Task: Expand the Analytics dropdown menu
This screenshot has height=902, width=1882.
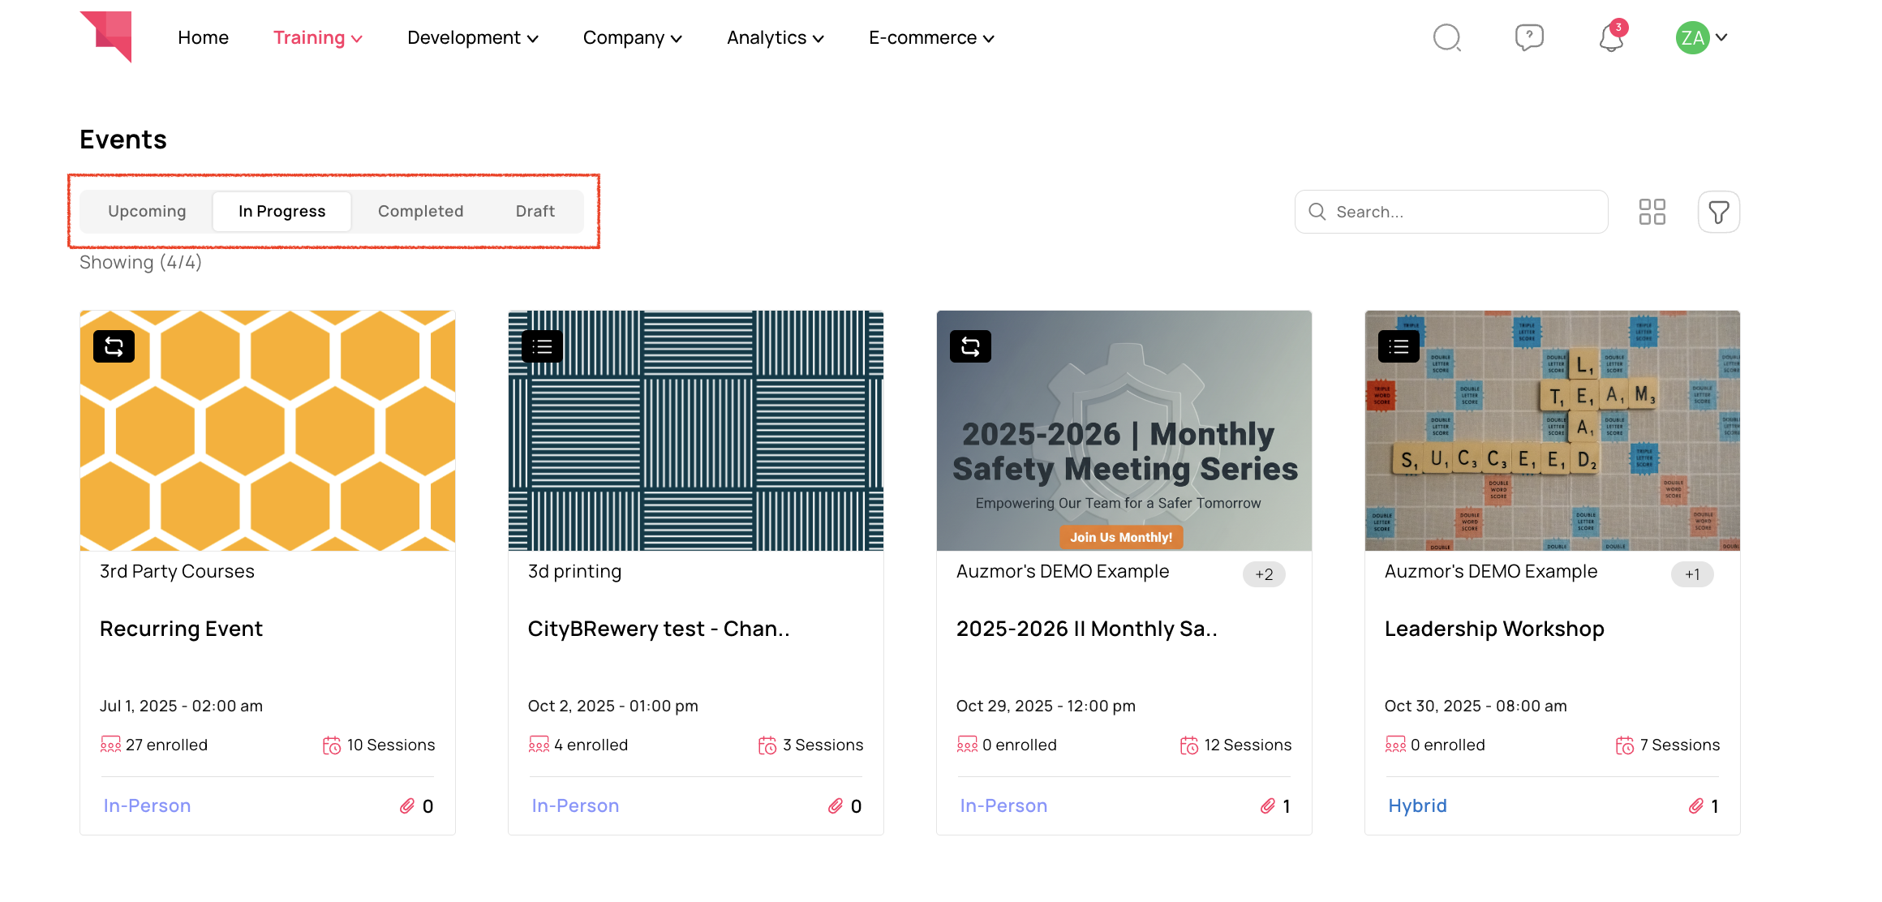Action: point(775,38)
